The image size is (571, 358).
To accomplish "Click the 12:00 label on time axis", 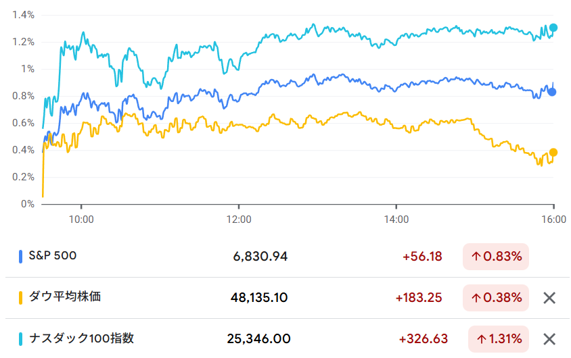I will [238, 219].
